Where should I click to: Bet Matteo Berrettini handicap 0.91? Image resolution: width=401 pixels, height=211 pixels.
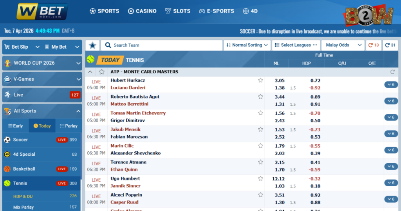pos(315,104)
